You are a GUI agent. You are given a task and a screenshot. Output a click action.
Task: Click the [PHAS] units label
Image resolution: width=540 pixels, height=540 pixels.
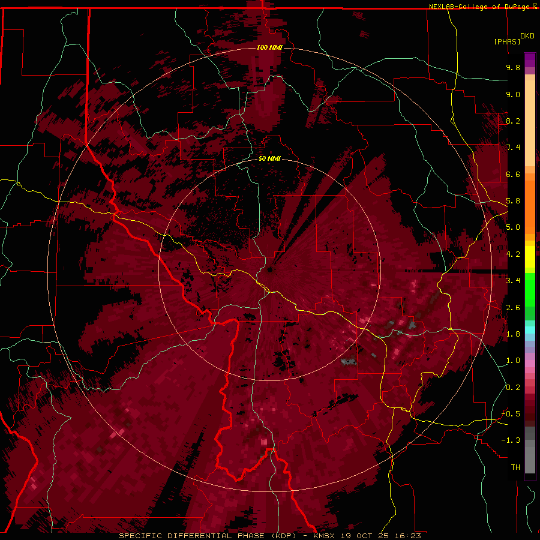pos(507,41)
